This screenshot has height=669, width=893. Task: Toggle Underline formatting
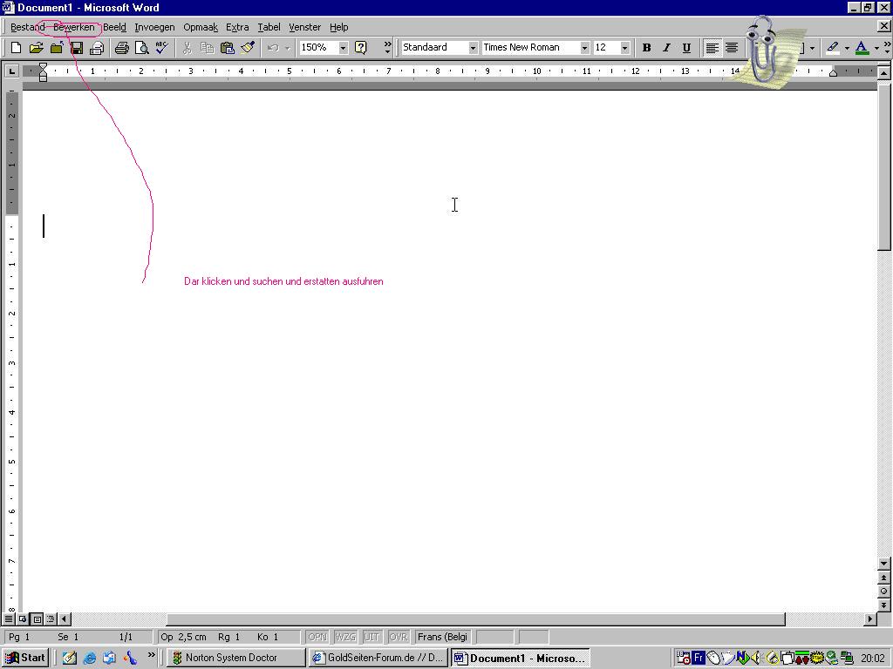coord(686,48)
